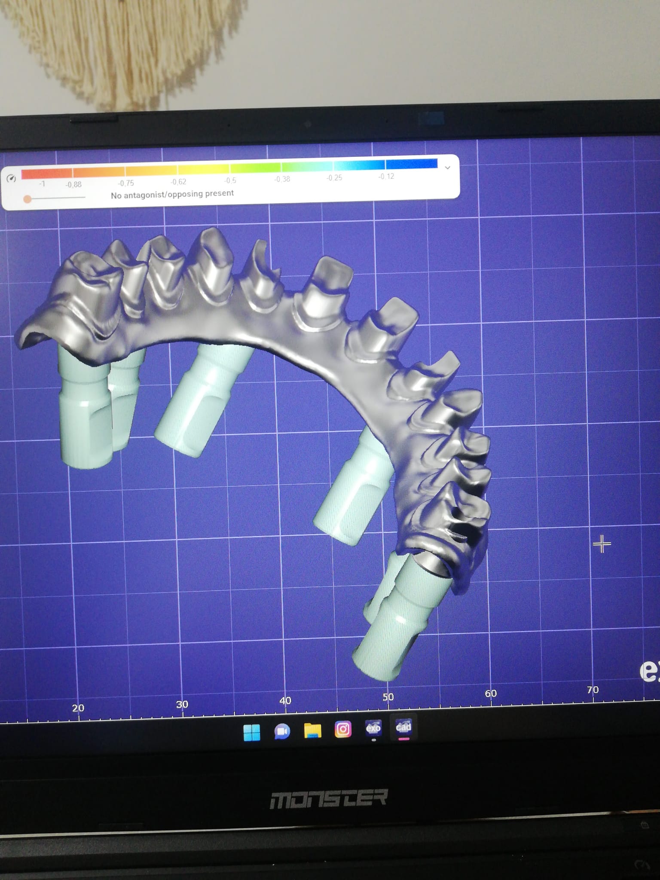Open the Windows Start menu
The width and height of the screenshot is (660, 880).
pos(251,733)
